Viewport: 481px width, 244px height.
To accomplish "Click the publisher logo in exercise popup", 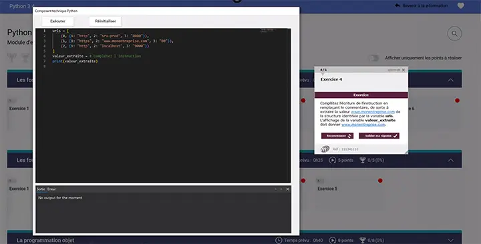I will click(x=325, y=149).
